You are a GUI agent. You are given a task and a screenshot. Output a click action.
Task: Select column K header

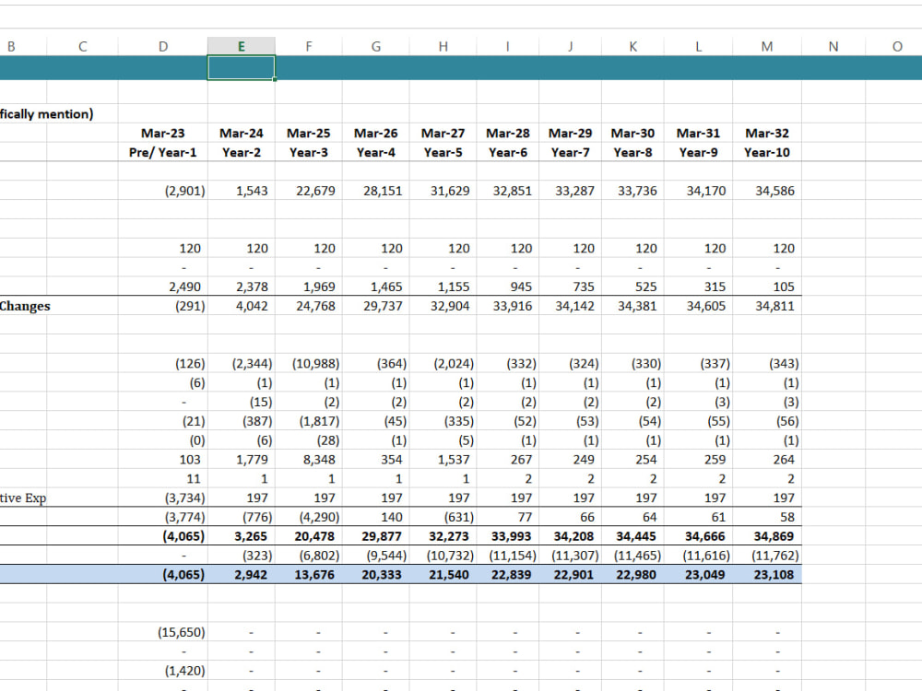(632, 46)
